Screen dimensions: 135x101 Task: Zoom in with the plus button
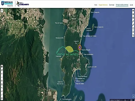coord(2,74)
